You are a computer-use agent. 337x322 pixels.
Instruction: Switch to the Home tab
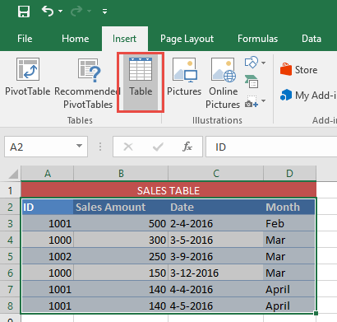(76, 39)
